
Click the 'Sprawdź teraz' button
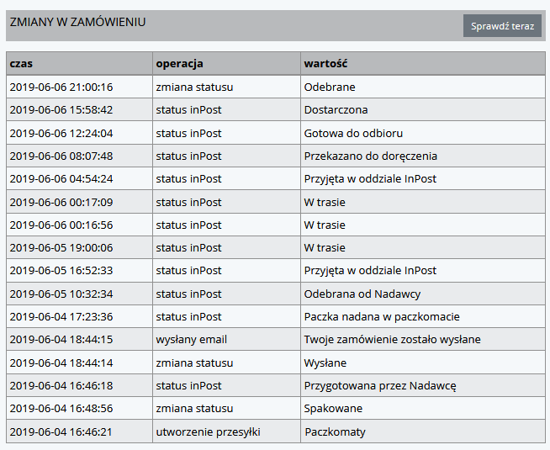click(x=502, y=26)
